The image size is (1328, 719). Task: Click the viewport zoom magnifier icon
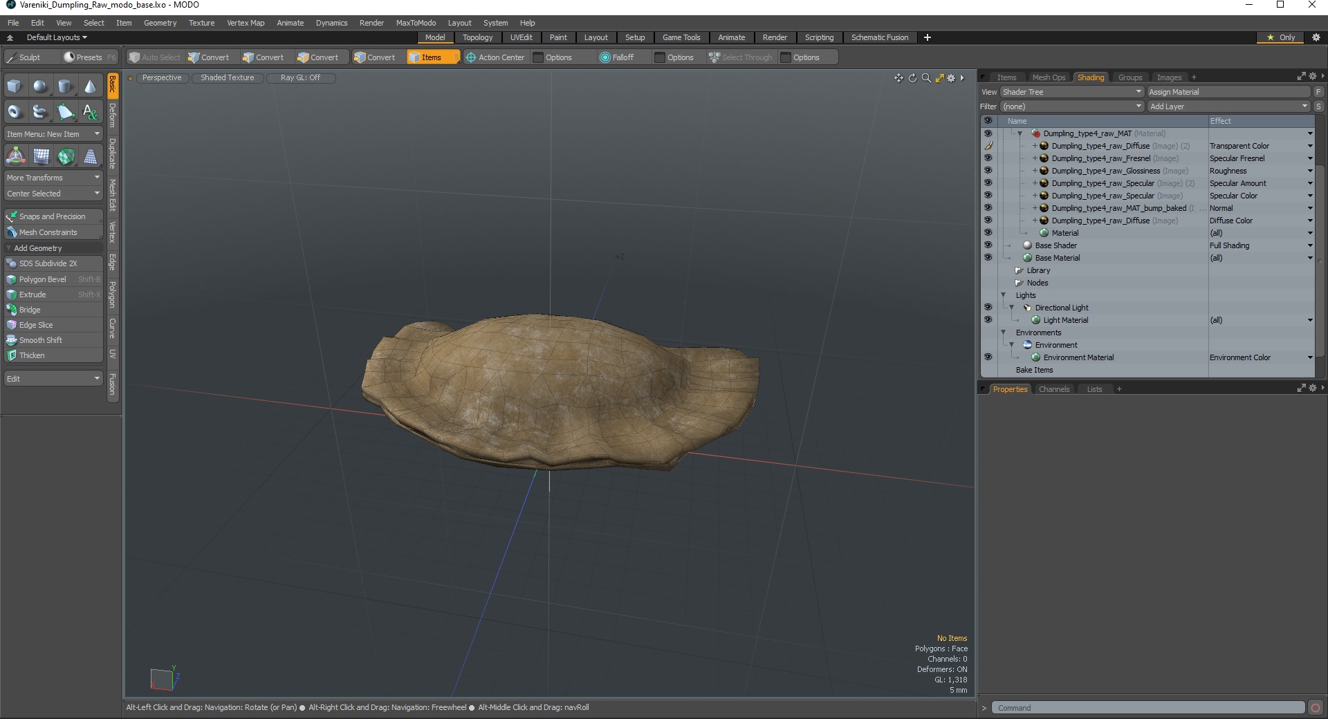point(926,78)
